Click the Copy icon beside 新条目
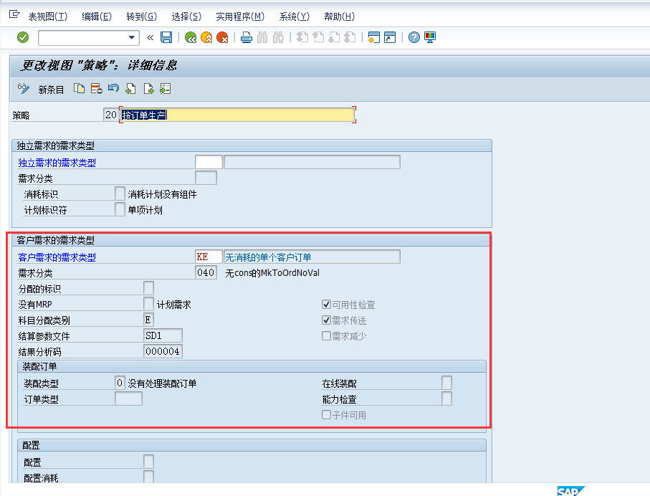 (79, 87)
